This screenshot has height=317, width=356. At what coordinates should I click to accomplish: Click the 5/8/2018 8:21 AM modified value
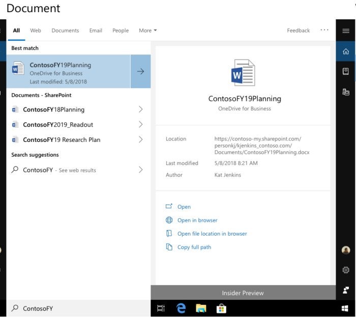(x=236, y=163)
